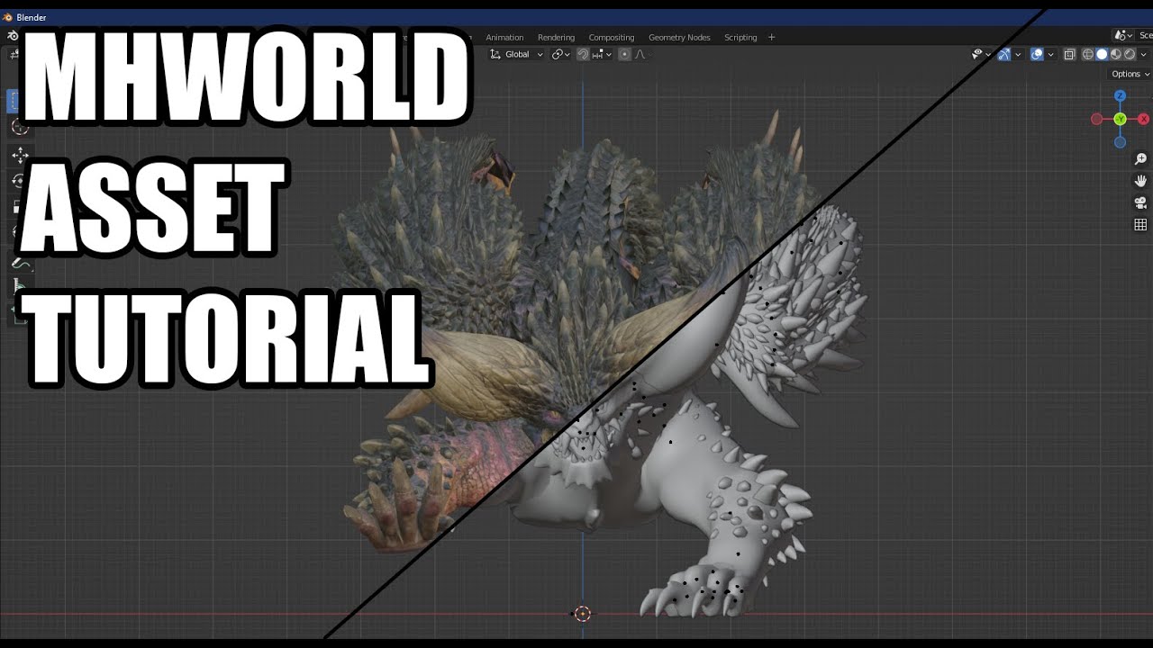The image size is (1153, 648).
Task: Select the Rotate tool
Action: coord(20,181)
